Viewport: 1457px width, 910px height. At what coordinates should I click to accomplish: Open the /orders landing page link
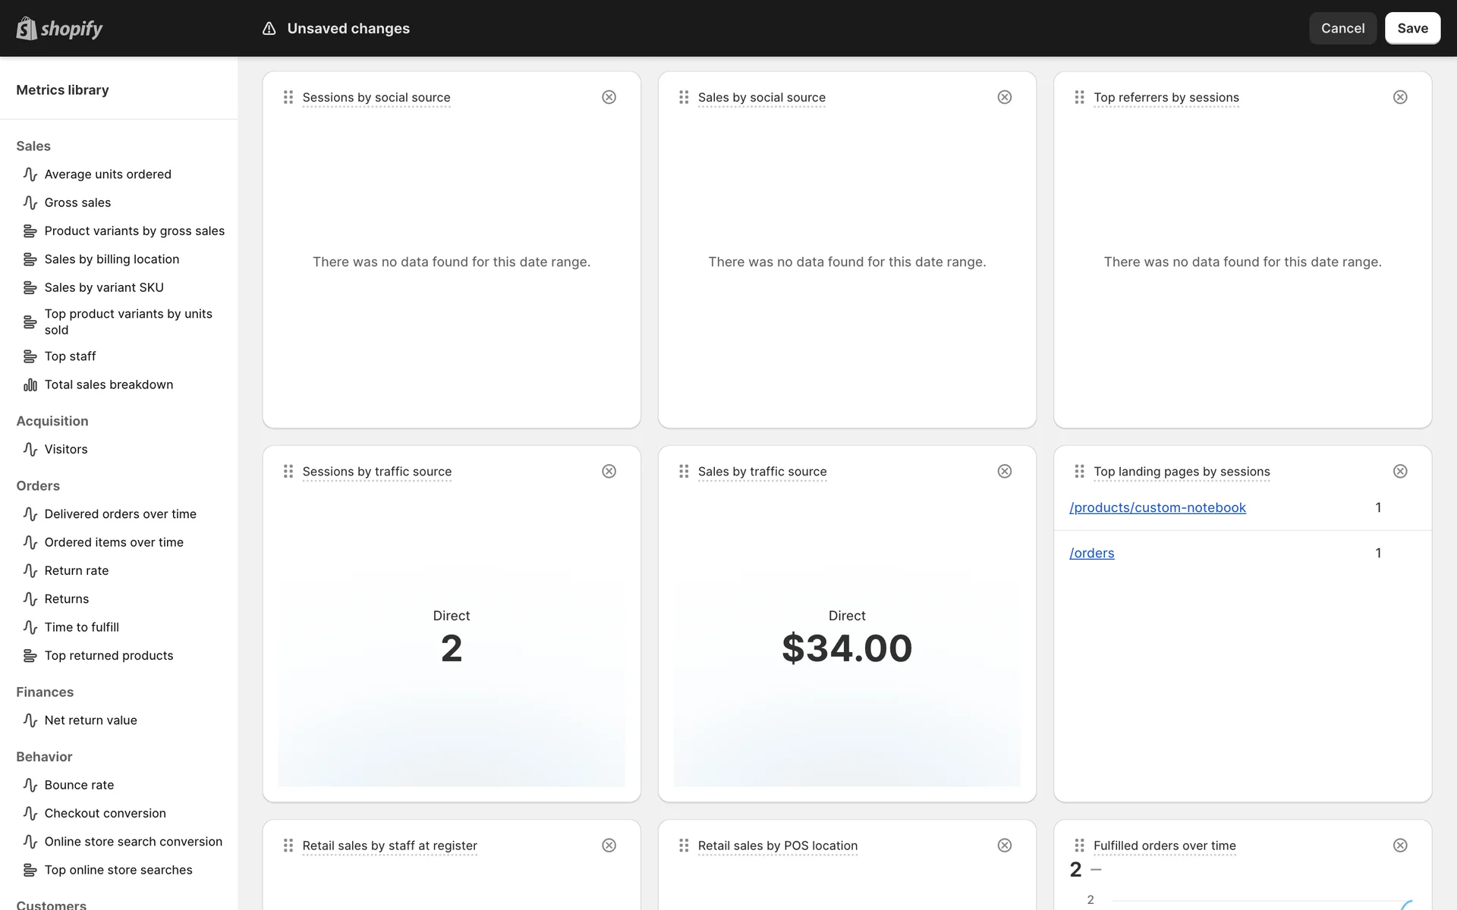[x=1091, y=553]
